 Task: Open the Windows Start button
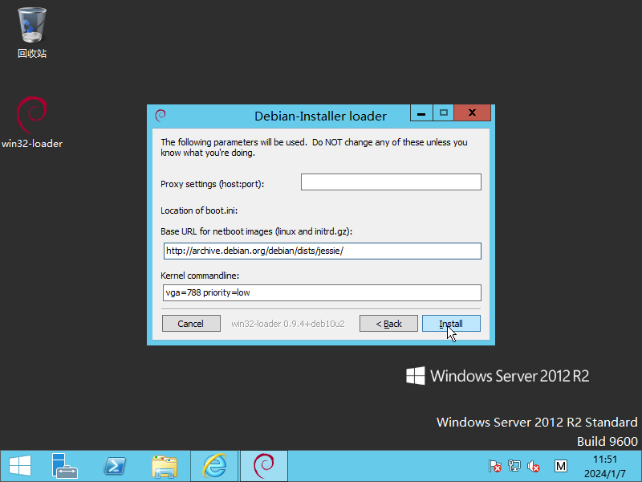coord(19,466)
